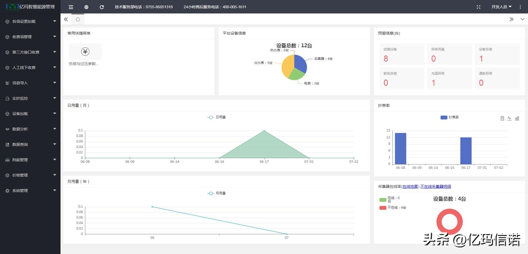Click the red 不在线 legend swatch
The image size is (528, 254).
point(383,208)
